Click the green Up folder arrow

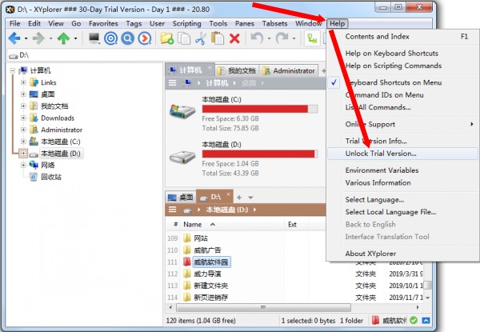pos(62,38)
